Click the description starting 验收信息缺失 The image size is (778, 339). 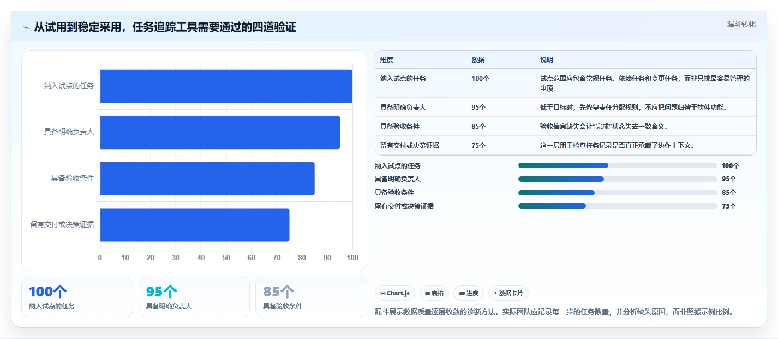point(604,127)
